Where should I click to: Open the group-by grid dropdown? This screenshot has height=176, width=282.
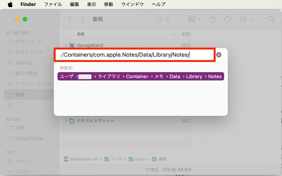click(194, 19)
